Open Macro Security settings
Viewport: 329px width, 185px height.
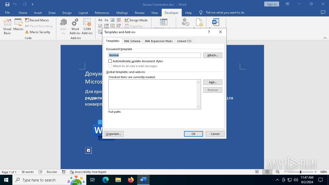(38, 32)
